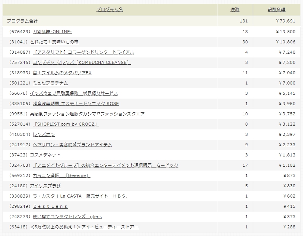The width and height of the screenshot is (303, 236).
Task: Select reward amount ¥830
Action: [289, 185]
